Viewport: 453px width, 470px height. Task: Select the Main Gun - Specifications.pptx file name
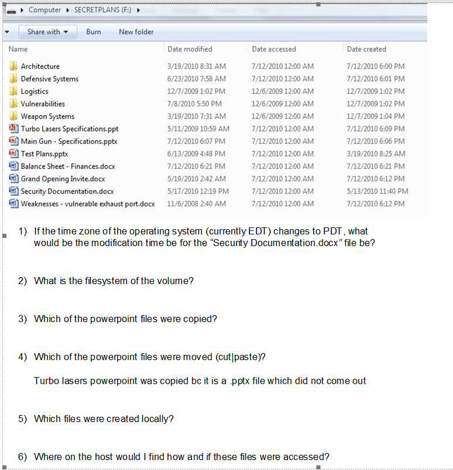point(69,141)
